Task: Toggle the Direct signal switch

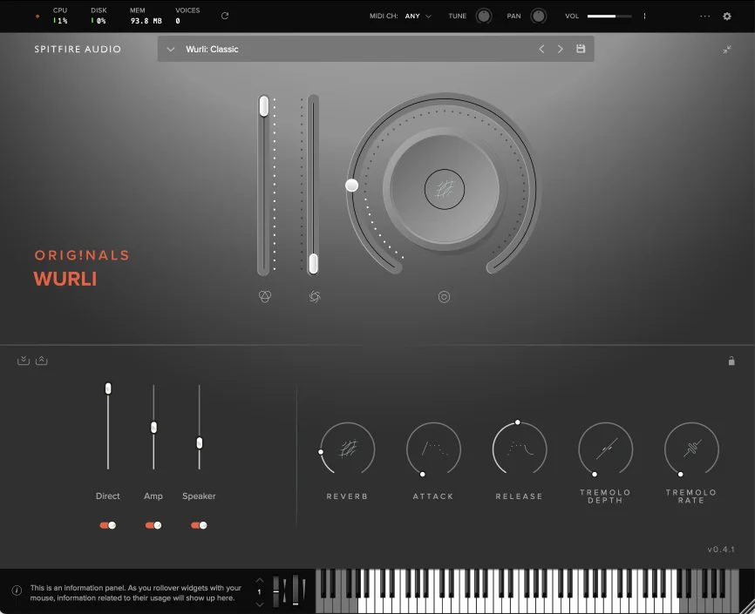Action: coord(107,525)
